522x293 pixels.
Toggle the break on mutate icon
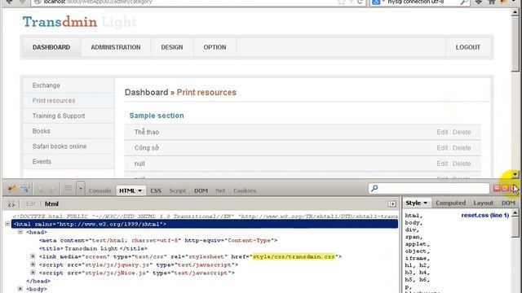pos(11,204)
